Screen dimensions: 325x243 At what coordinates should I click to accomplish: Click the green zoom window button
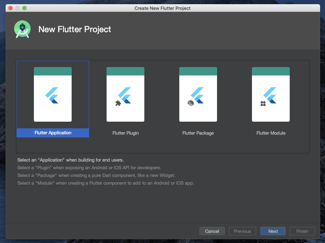coord(24,8)
